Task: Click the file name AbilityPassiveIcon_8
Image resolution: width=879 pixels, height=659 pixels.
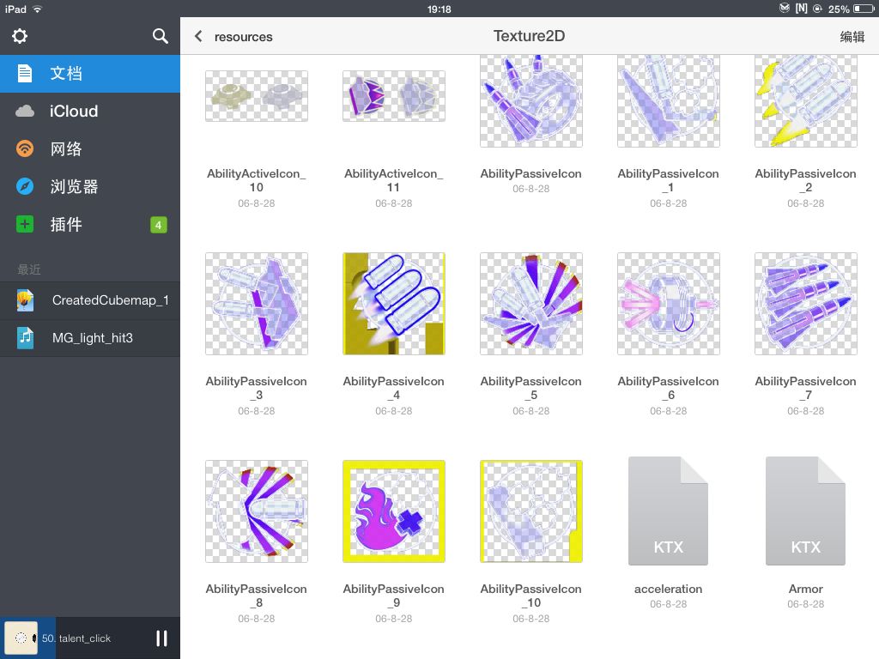Action: (x=256, y=596)
